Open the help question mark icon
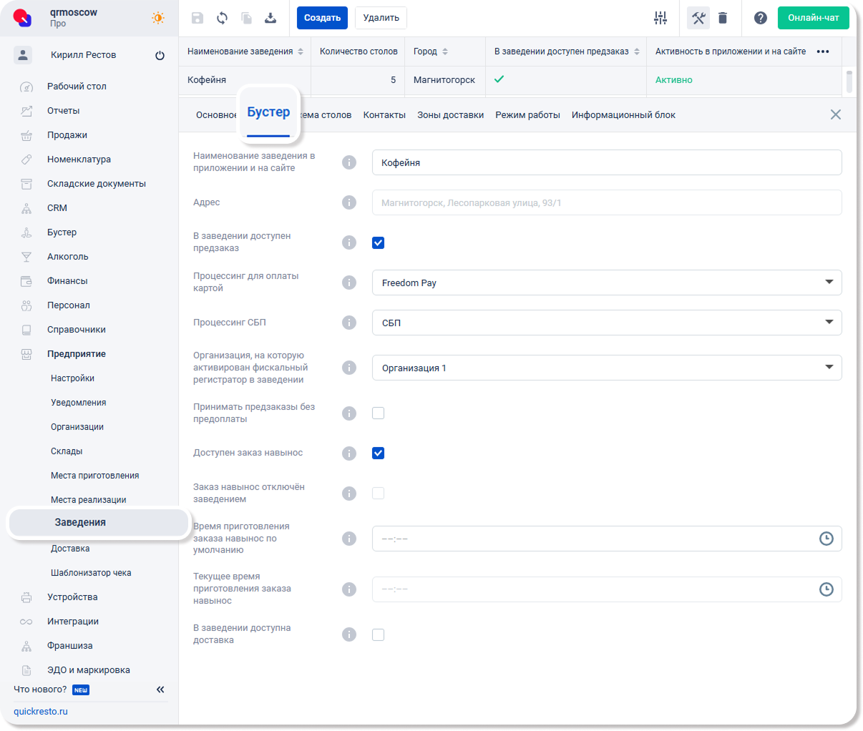The width and height of the screenshot is (863, 731). click(761, 18)
